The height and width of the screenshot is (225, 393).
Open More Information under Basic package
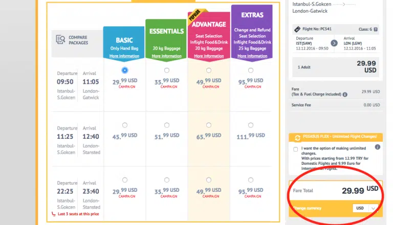coord(124,56)
